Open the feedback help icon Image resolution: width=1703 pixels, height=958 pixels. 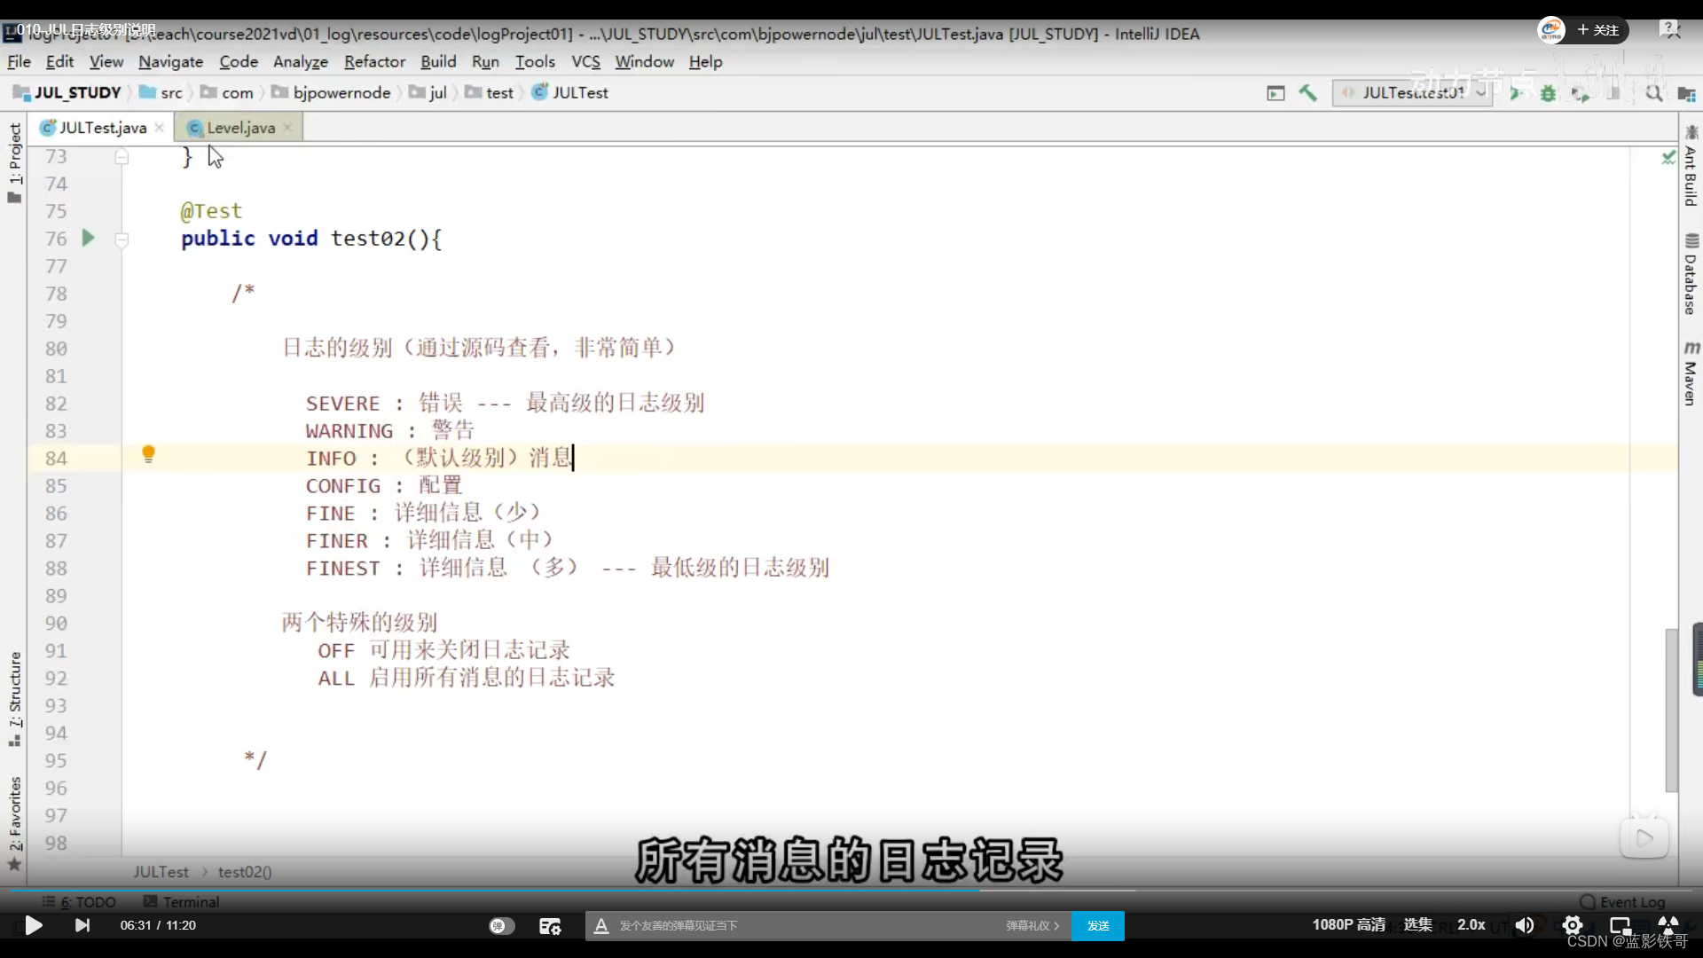[1669, 30]
